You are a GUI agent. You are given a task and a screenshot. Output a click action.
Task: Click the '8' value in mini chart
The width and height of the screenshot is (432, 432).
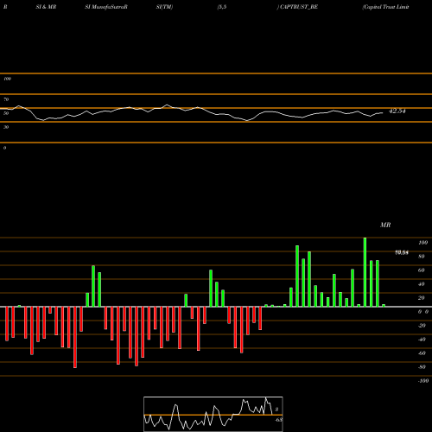pos(276,410)
